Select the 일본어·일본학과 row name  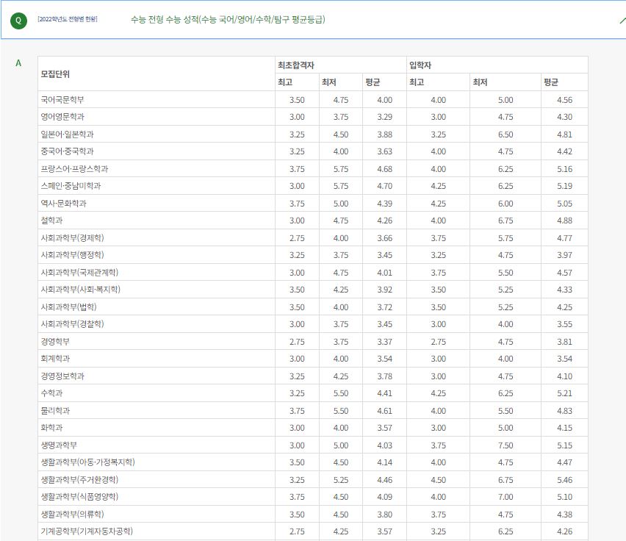[67, 135]
